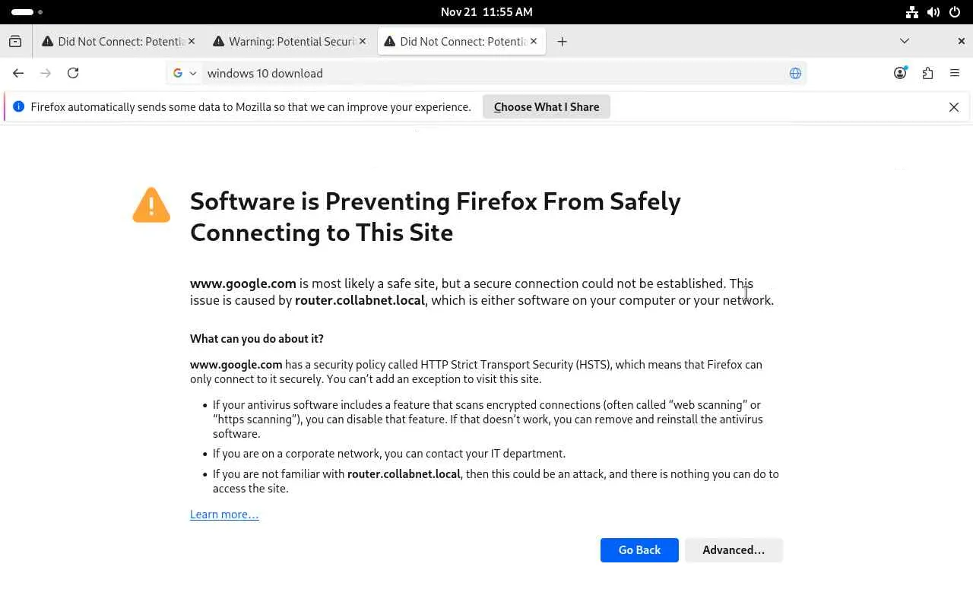Open Firefox View from tab bar
The height and width of the screenshot is (608, 973).
15,42
